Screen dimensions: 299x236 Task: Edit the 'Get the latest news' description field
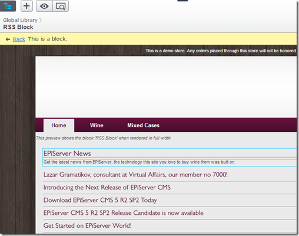(170, 162)
